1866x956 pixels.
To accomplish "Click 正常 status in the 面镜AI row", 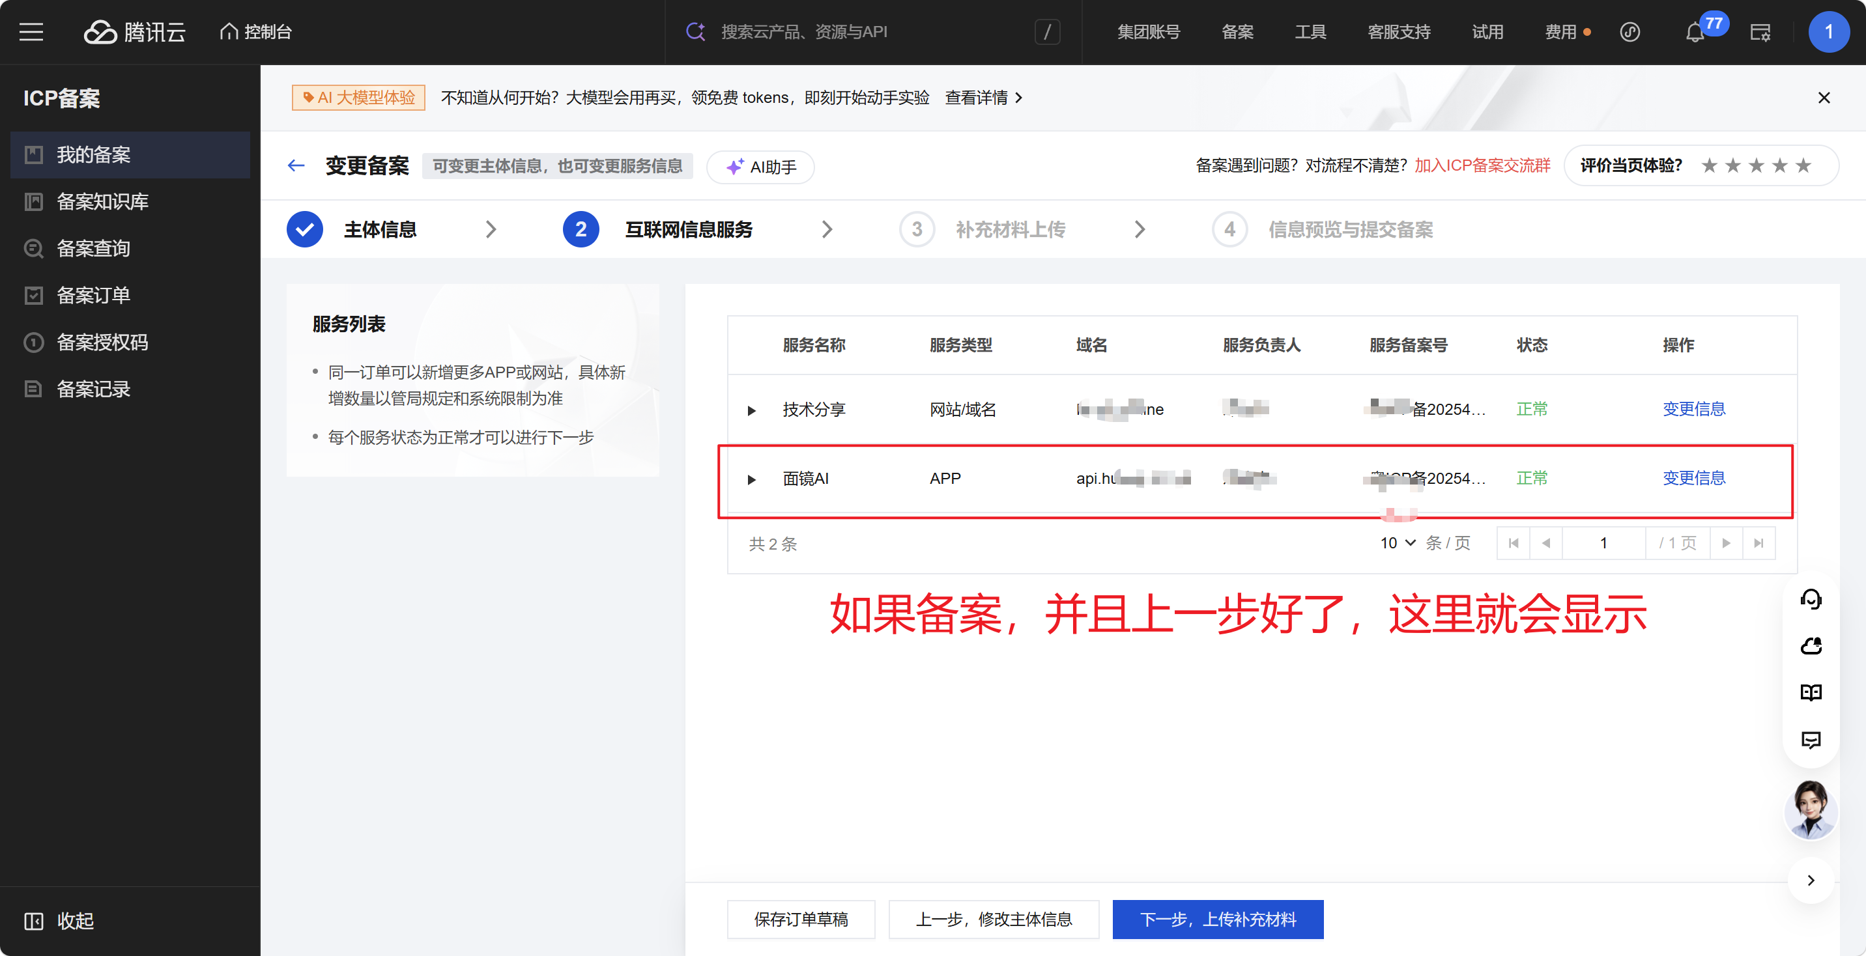I will point(1532,478).
